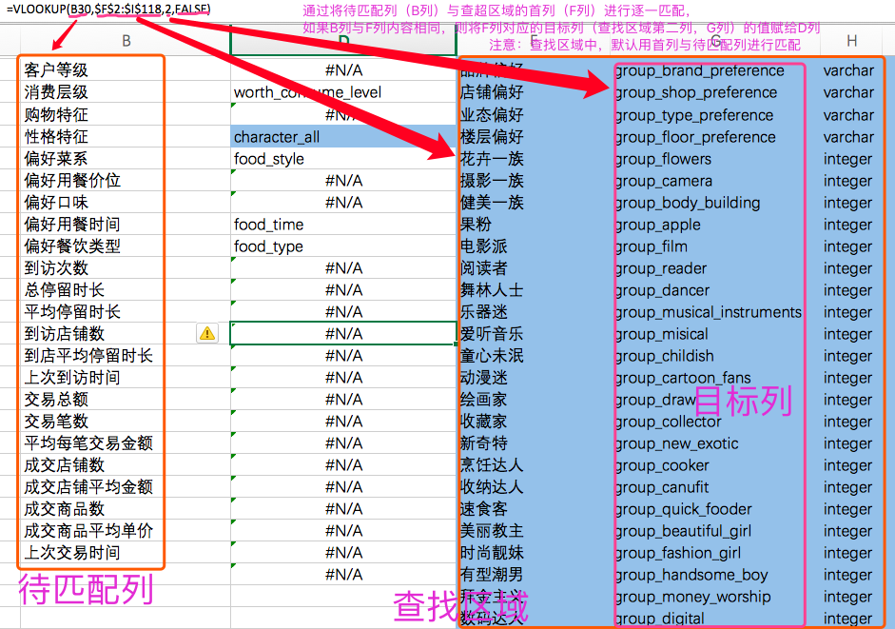This screenshot has height=629, width=895.
Task: Choose the 偏好口味 cell
Action: tap(126, 202)
